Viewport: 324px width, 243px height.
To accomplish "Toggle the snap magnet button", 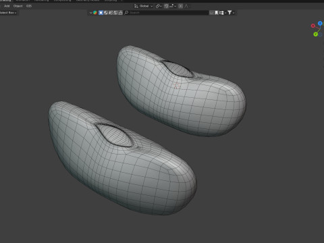I will pyautogui.click(x=166, y=6).
